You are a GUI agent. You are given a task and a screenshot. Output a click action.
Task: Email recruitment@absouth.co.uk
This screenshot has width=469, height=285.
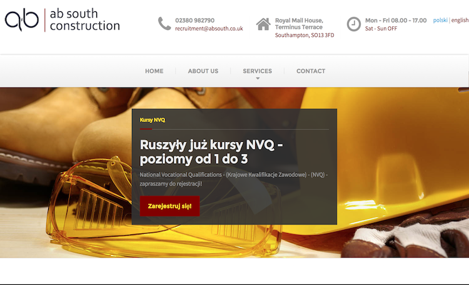209,28
